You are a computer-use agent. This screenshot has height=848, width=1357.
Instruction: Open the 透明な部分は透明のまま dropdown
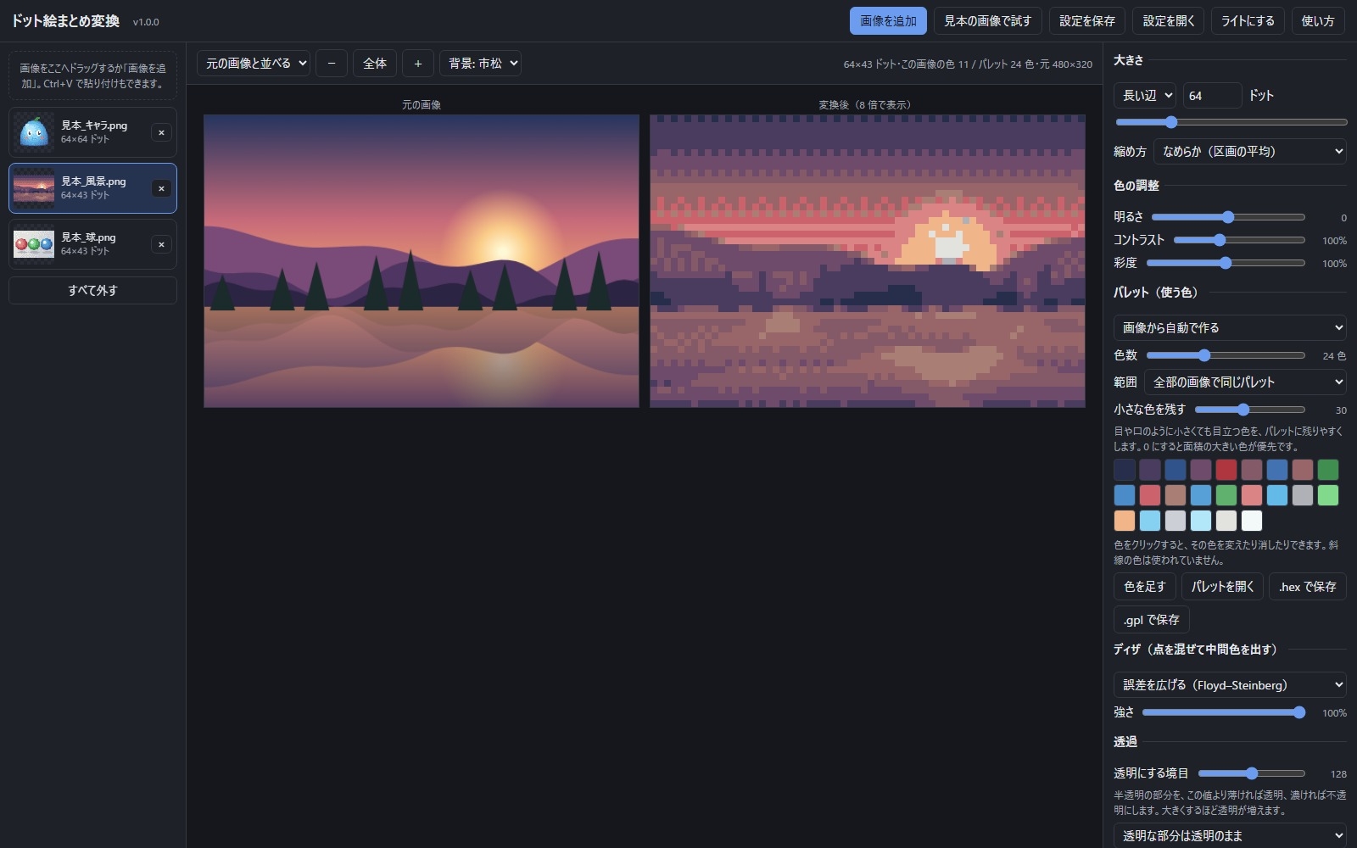click(x=1230, y=835)
